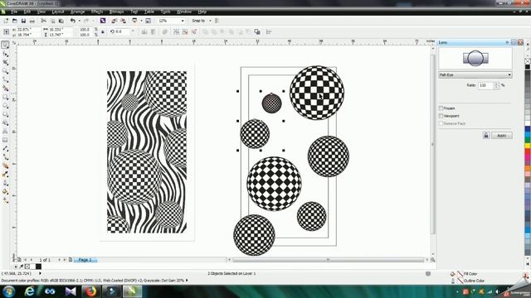
Task: Open the Bitmaps menu
Action: point(116,12)
